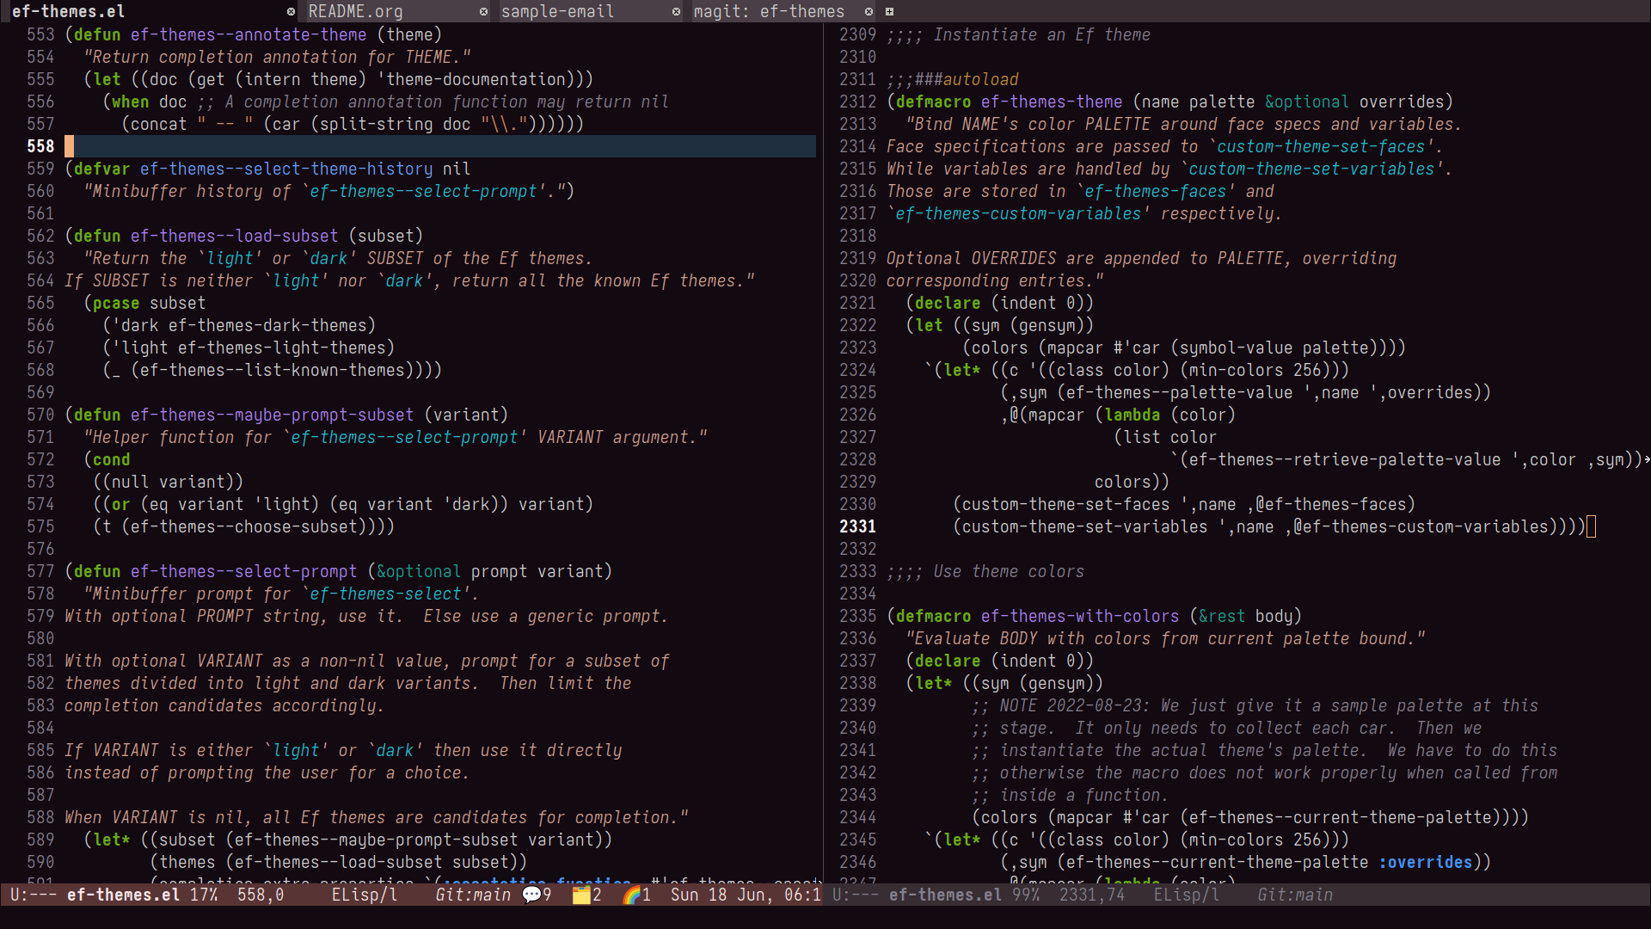Close the sample-email tab
The height and width of the screenshot is (929, 1651).
click(676, 11)
